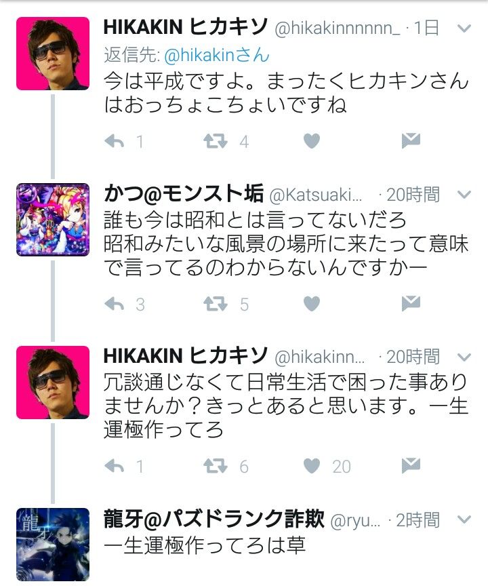Viewport: 488px width, 588px height.
Task: Open dropdown chevron on かつ@モンスト垢 tweet
Action: (464, 195)
